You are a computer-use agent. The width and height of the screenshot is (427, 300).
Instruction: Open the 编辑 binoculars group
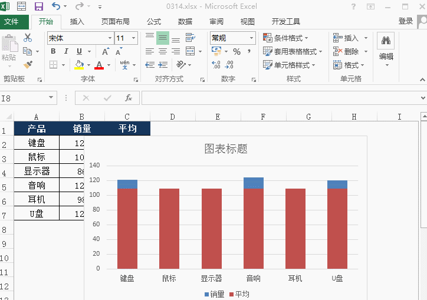pyautogui.click(x=386, y=50)
